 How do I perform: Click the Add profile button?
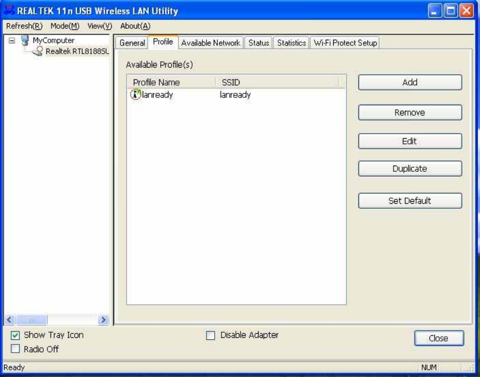click(410, 82)
